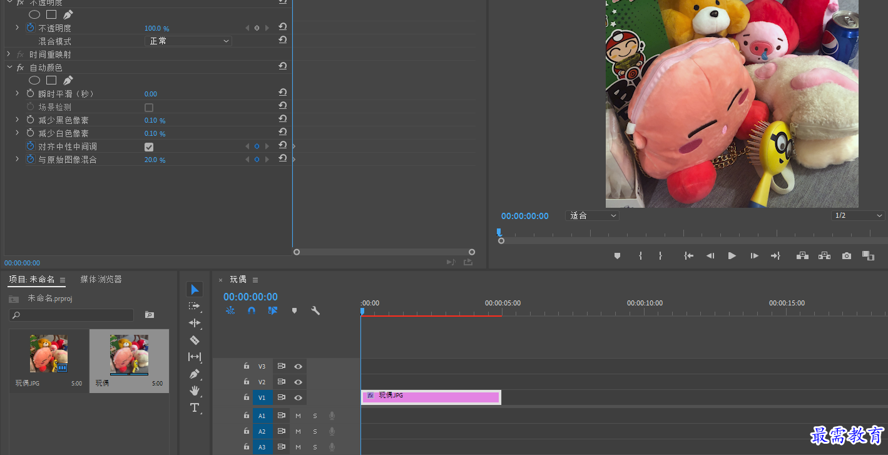Toggle insert sequences as nests icon
This screenshot has width=888, height=455.
coord(230,310)
